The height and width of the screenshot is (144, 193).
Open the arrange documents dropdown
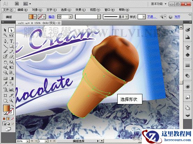[27, 4]
